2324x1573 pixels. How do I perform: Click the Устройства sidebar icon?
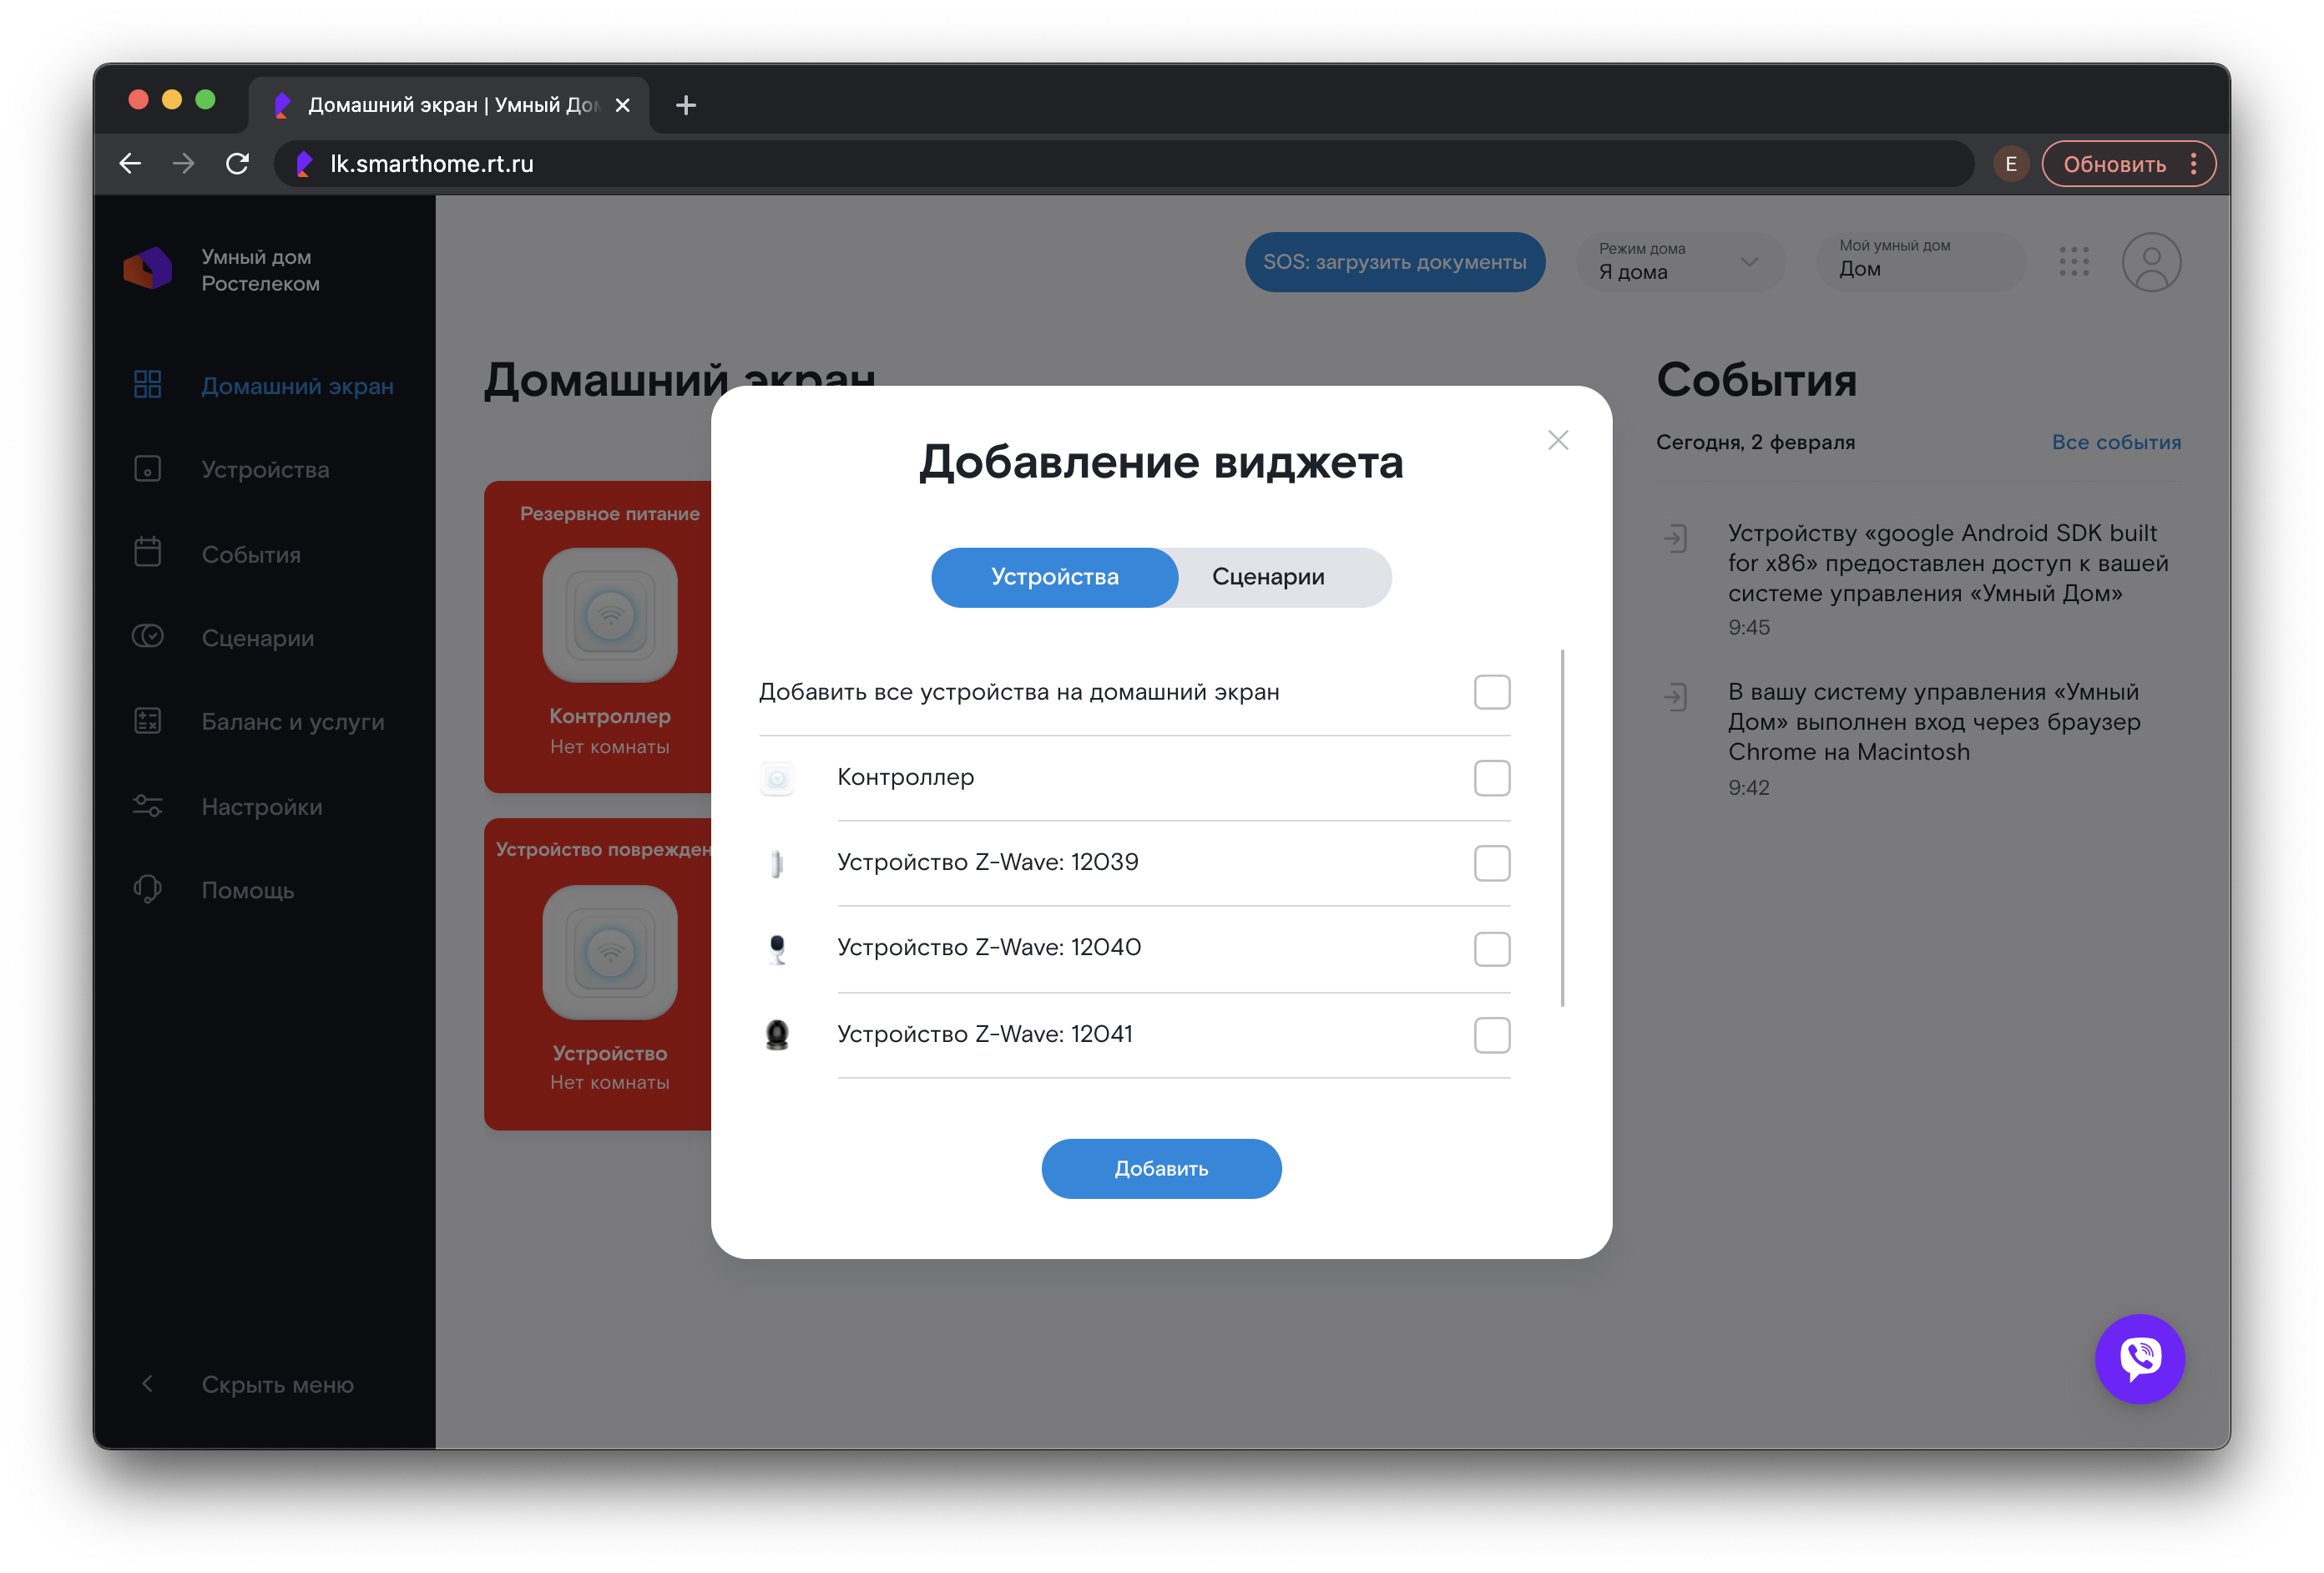[148, 469]
